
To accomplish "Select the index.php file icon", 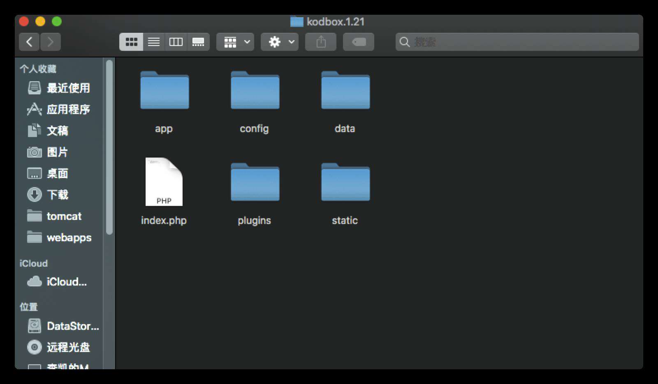I will pos(164,182).
